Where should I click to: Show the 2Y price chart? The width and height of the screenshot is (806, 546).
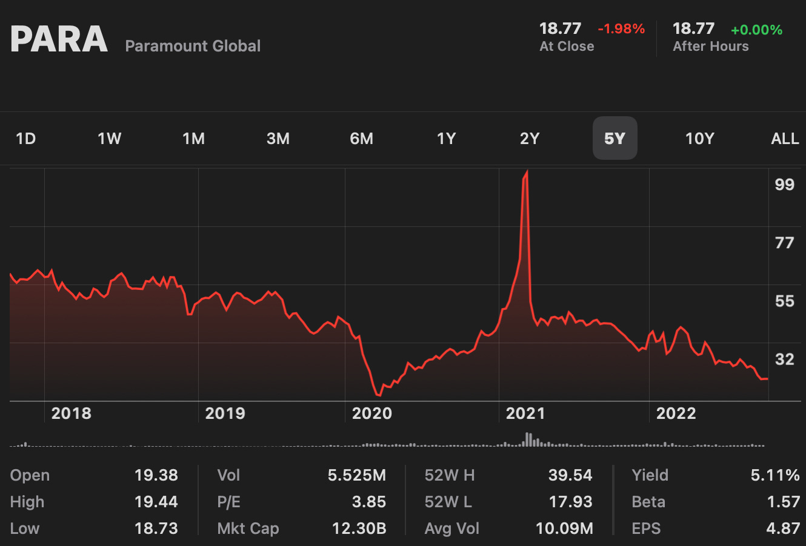530,139
